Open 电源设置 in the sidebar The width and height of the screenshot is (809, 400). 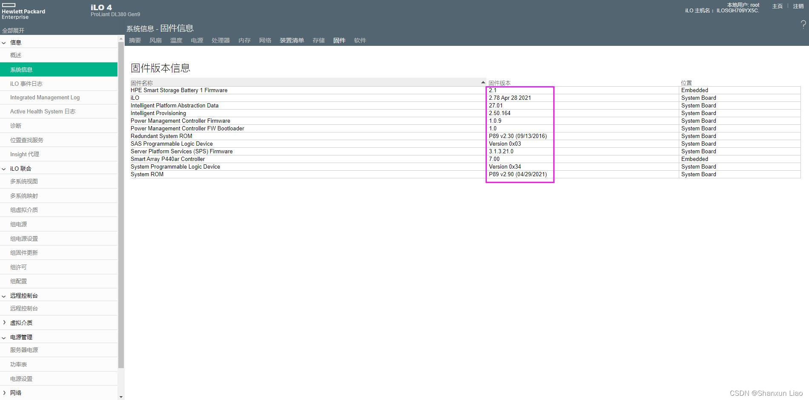tap(59, 379)
